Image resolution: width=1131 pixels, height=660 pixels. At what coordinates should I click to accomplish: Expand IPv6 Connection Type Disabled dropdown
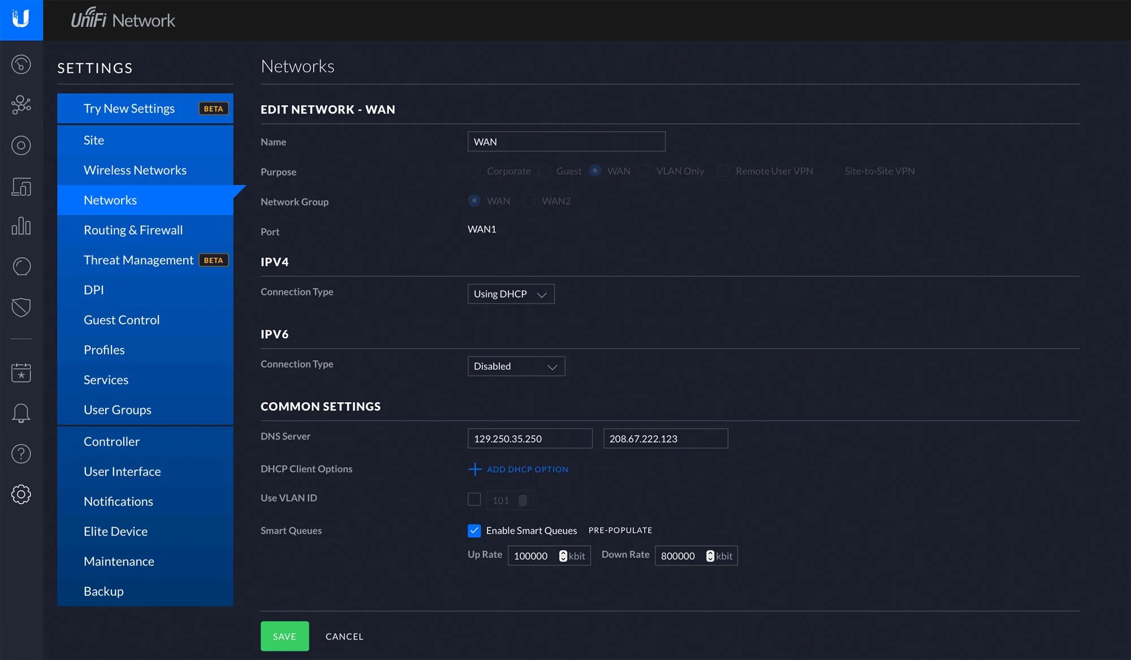(516, 366)
